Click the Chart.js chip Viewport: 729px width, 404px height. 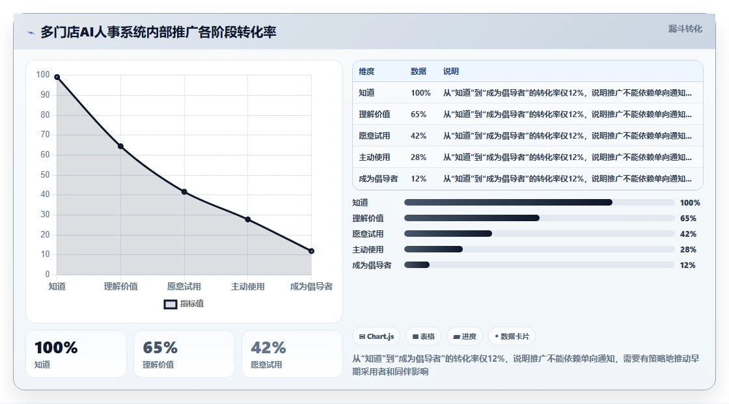point(377,336)
